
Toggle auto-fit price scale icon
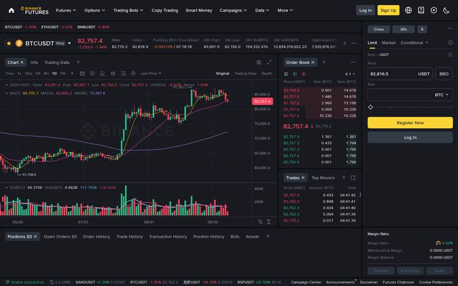[x=269, y=222]
